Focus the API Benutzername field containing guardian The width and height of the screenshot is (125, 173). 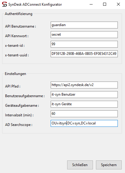pyautogui.click(x=84, y=25)
